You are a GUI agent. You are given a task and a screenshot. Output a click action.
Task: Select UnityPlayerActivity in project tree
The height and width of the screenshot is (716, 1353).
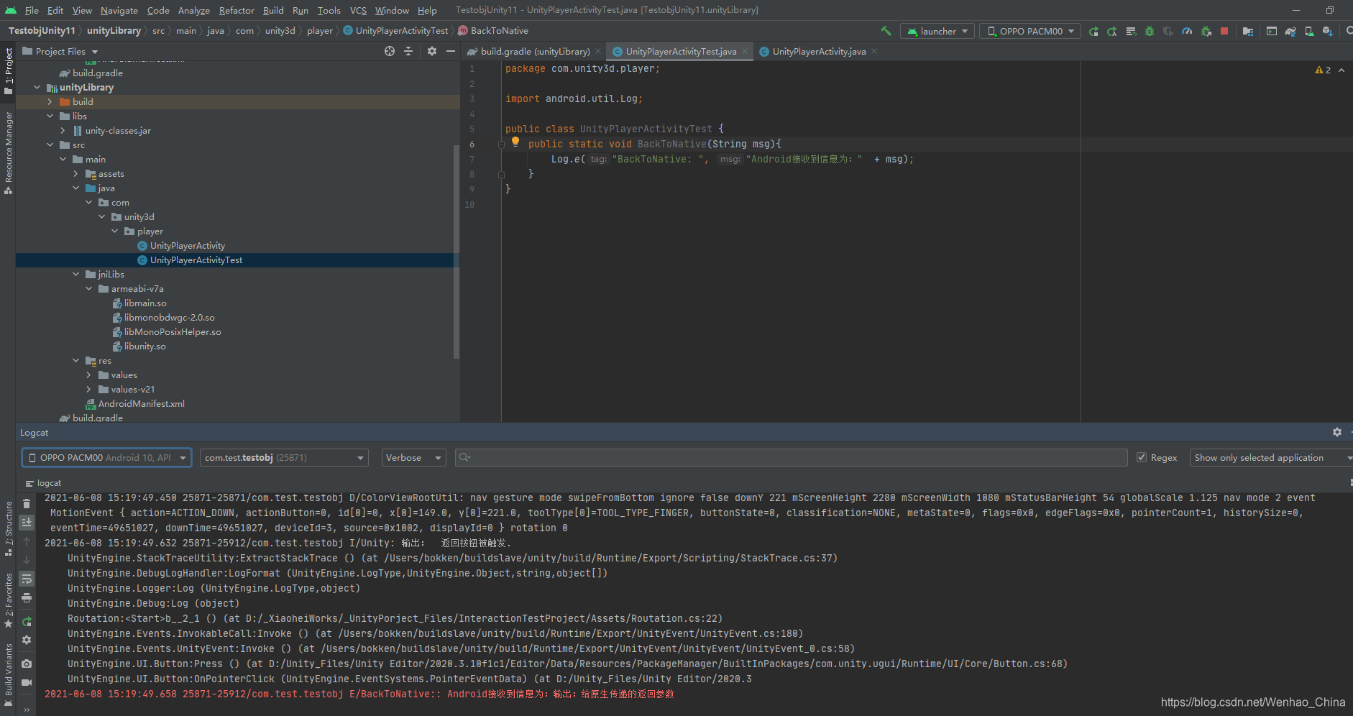[187, 245]
